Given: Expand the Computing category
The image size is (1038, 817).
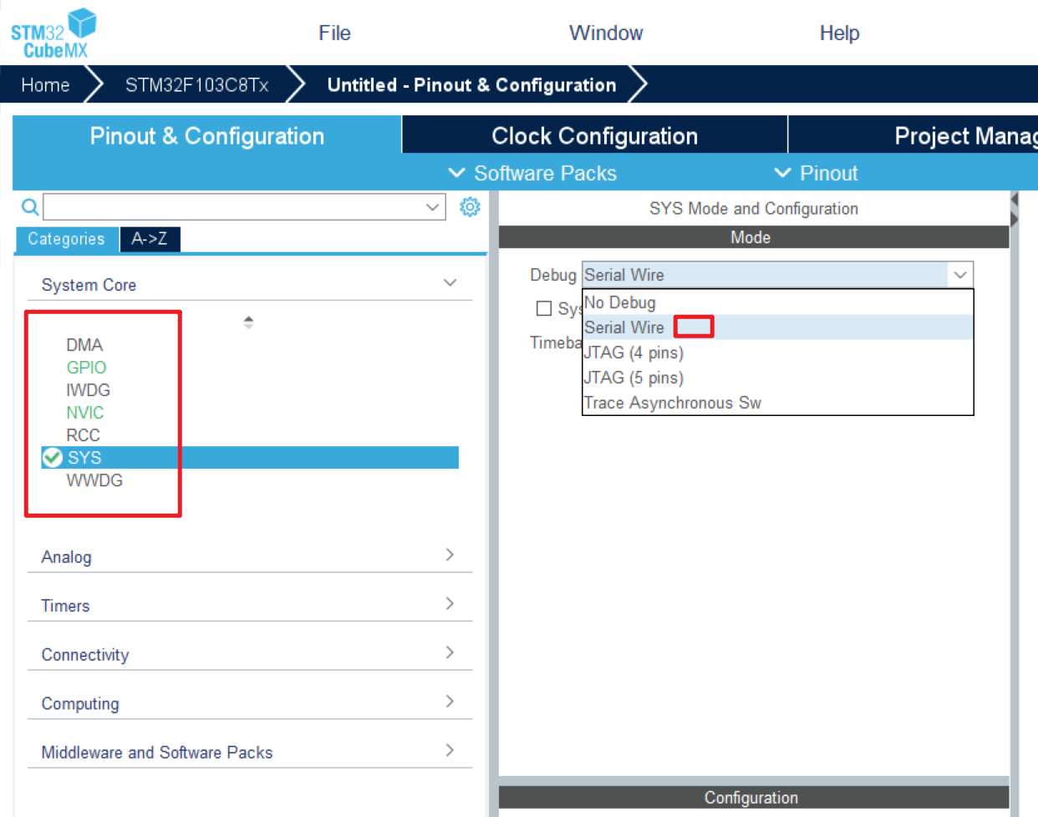Looking at the screenshot, I should click(x=450, y=701).
